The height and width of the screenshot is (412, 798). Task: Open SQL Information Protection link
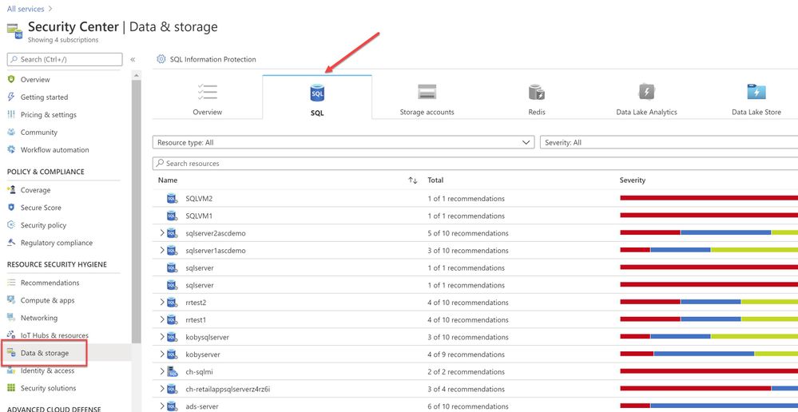(x=212, y=60)
